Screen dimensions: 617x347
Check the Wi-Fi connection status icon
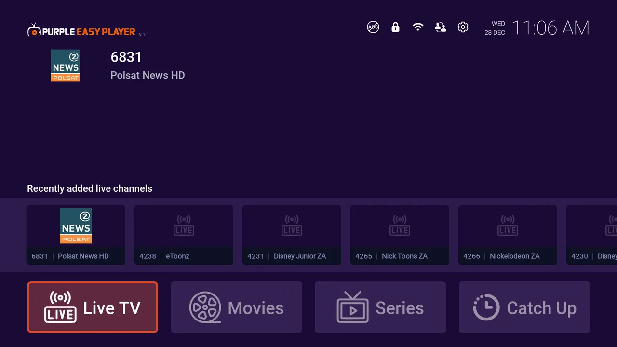417,27
